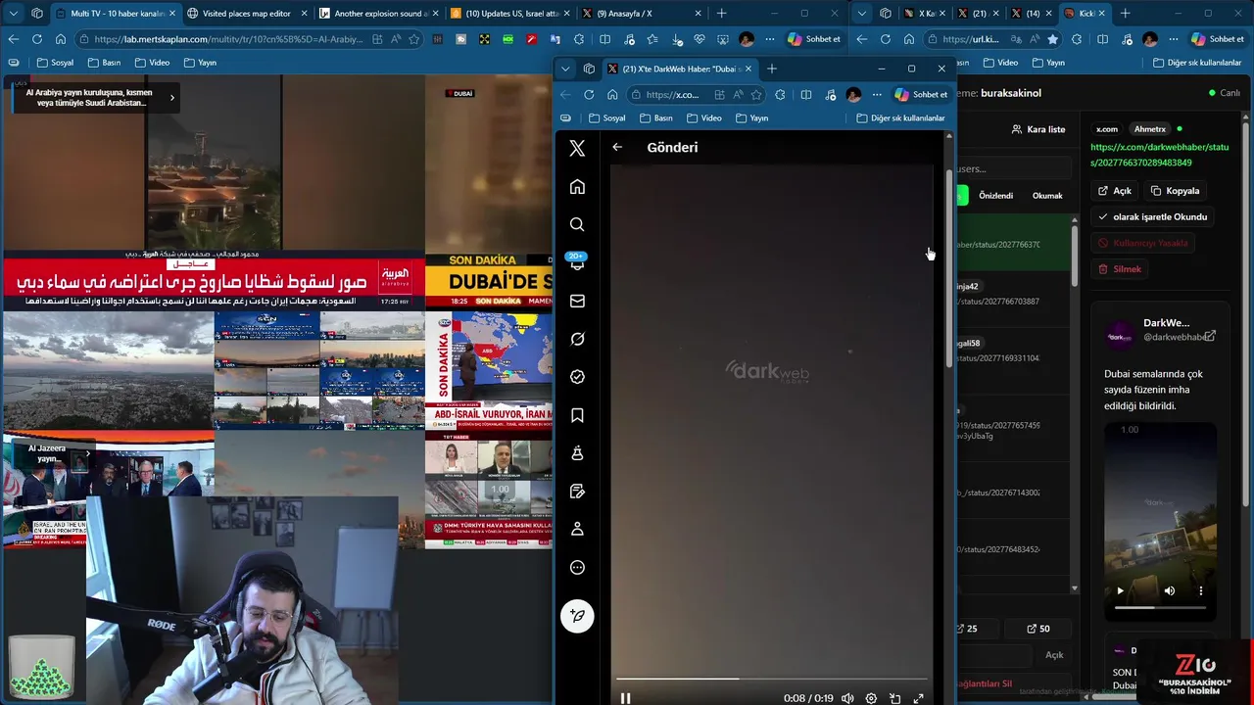This screenshot has width=1254, height=705.
Task: Switch to Updates US, Israel tab
Action: (509, 14)
